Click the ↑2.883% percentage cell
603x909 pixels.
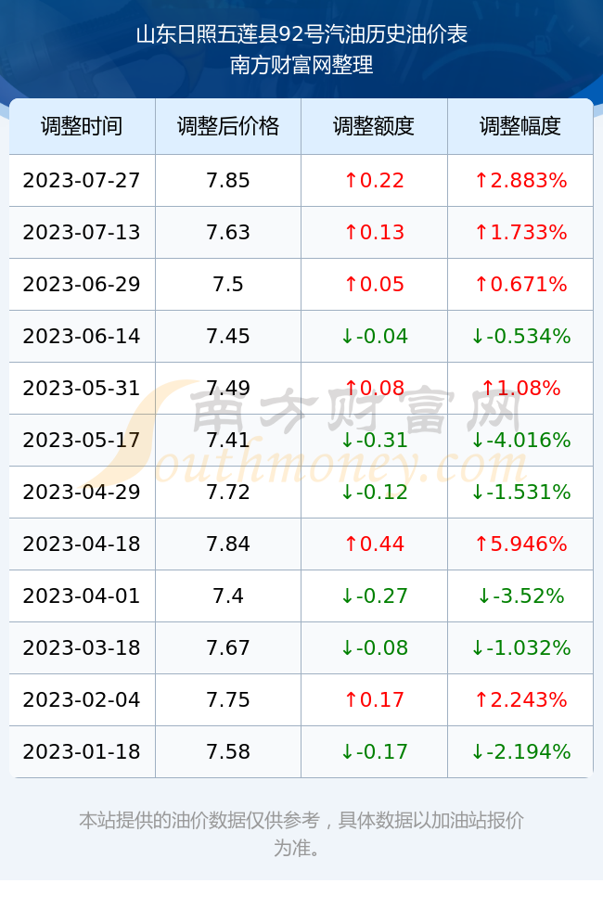point(520,180)
